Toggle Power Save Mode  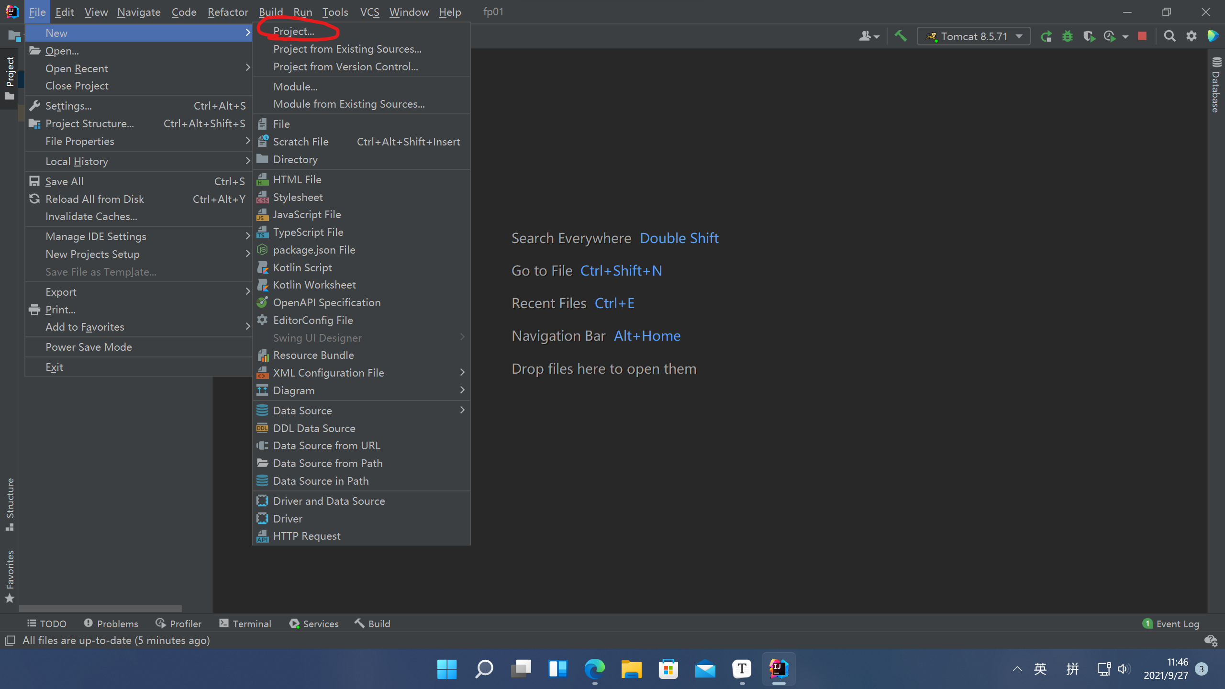139,347
